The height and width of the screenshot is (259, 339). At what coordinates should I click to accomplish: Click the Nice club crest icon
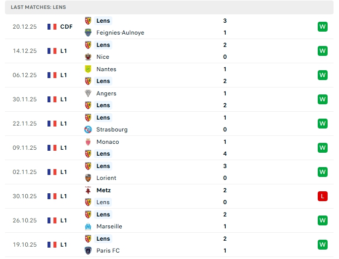tap(88, 57)
